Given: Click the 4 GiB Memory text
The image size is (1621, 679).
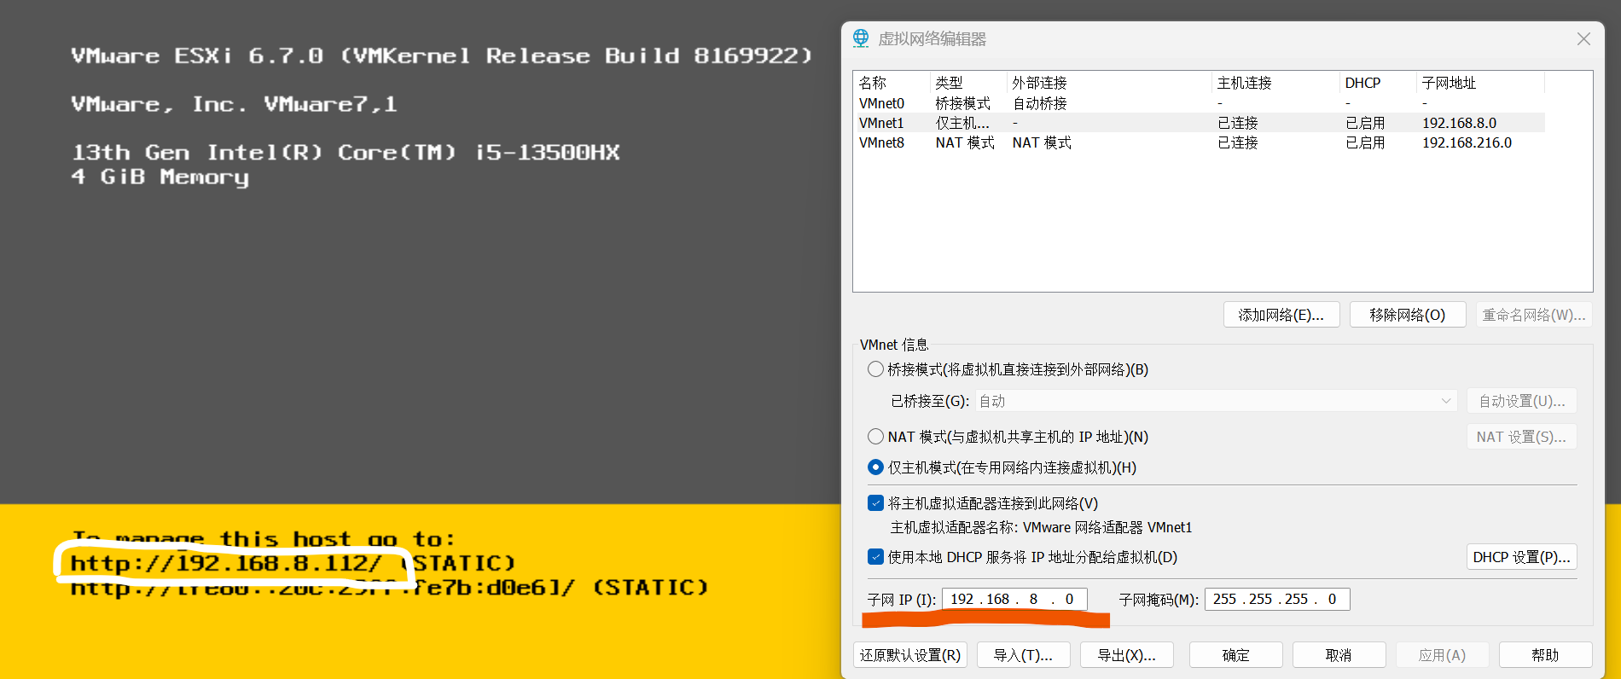Looking at the screenshot, I should coord(160,177).
